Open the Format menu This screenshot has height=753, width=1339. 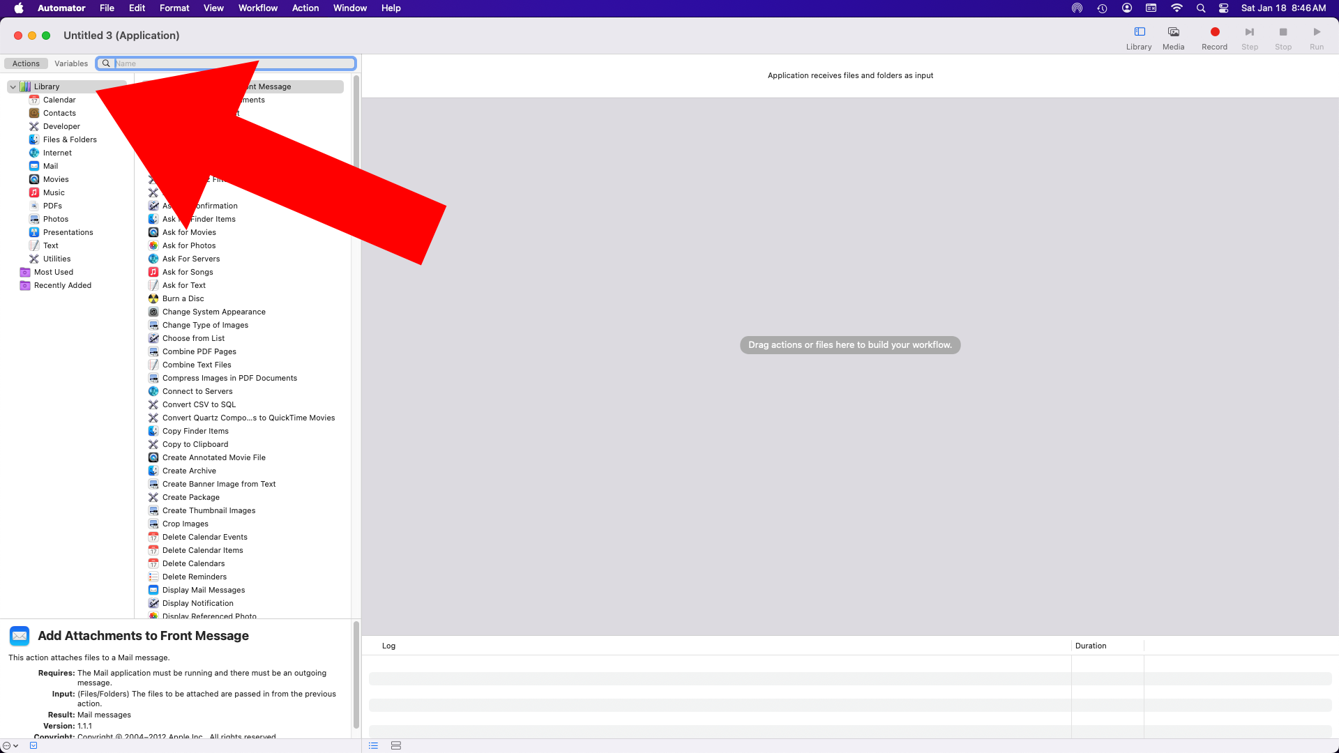(174, 8)
